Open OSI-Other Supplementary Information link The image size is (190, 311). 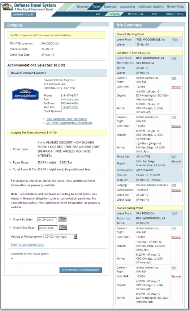click(69, 123)
